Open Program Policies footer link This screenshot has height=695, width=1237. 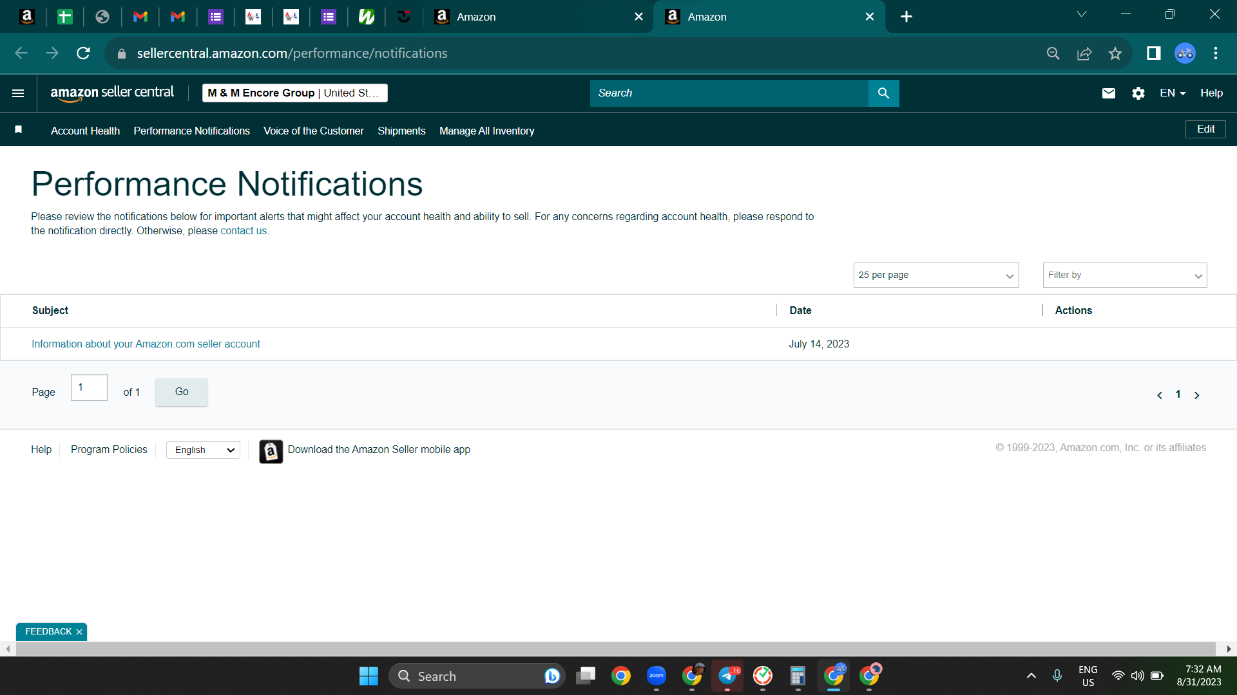click(x=109, y=450)
